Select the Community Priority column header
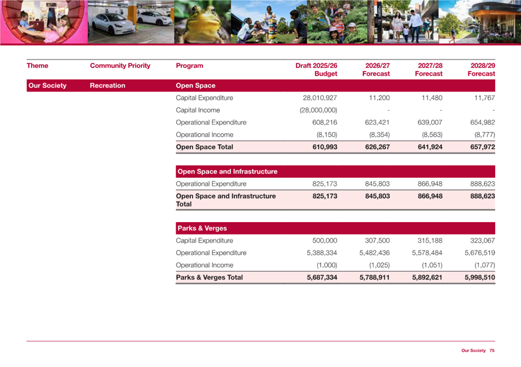 point(120,66)
